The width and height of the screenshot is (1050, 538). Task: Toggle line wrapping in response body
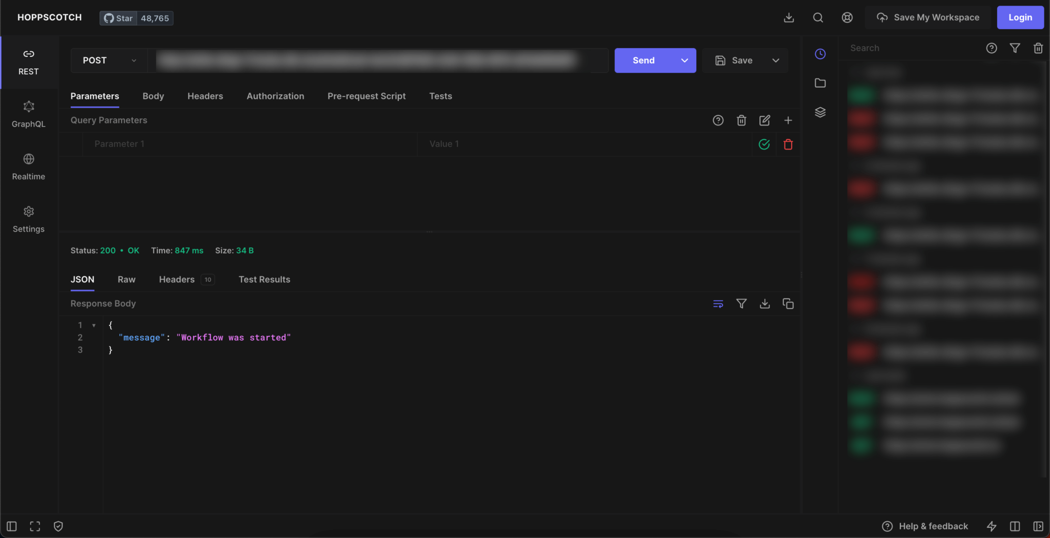pyautogui.click(x=718, y=304)
